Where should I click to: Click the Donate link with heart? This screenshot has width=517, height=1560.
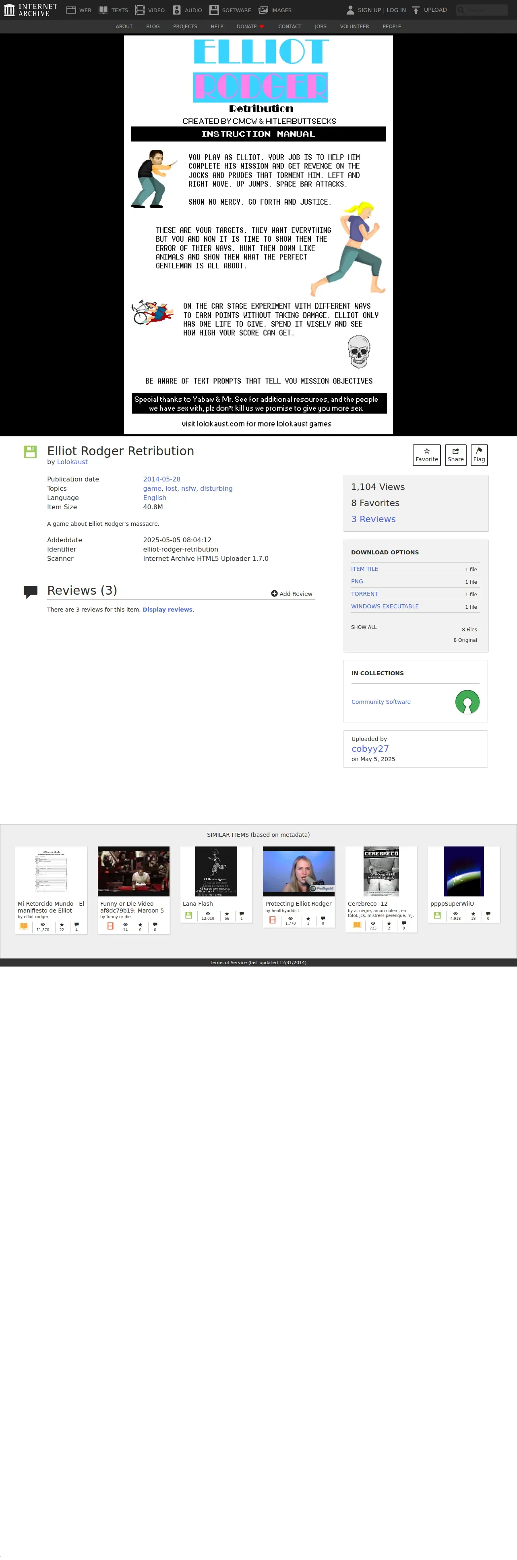click(250, 27)
